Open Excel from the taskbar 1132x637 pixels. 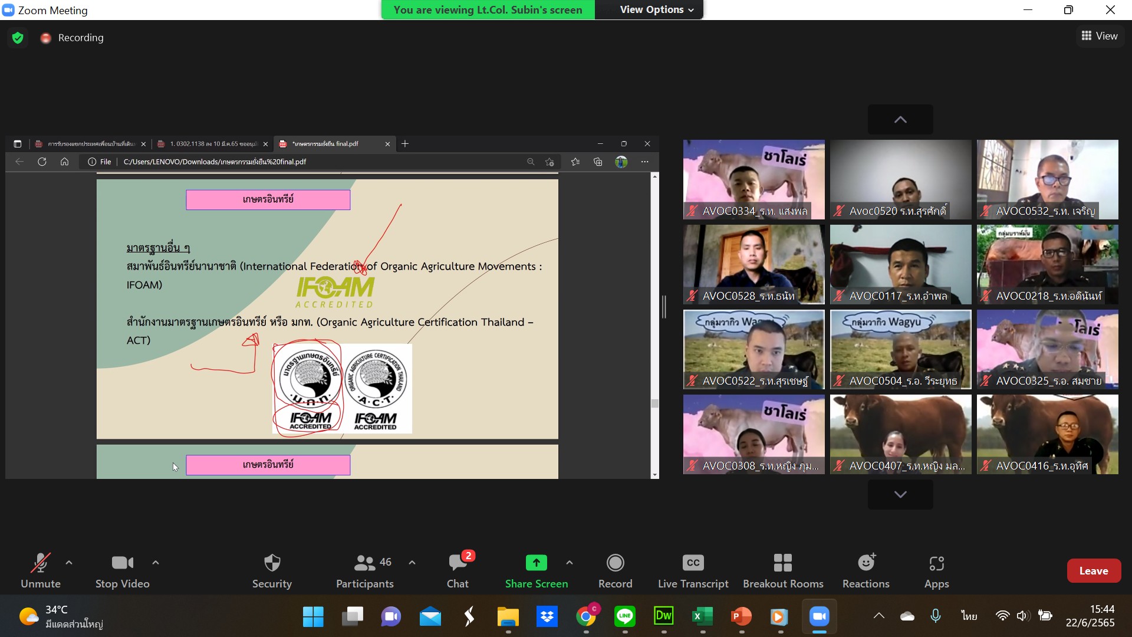pyautogui.click(x=702, y=617)
